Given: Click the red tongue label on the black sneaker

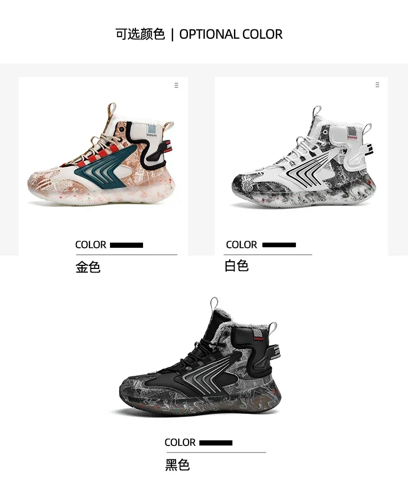Looking at the screenshot, I should (x=258, y=339).
